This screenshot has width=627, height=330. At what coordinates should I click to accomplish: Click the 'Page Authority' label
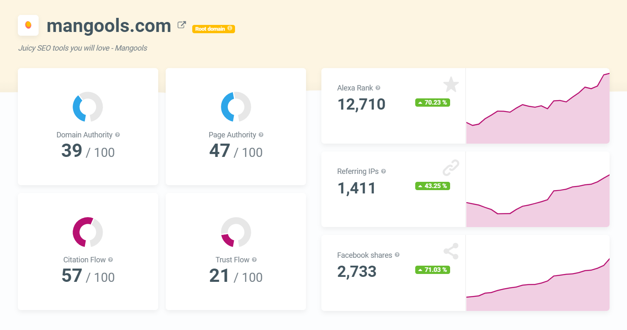point(232,135)
